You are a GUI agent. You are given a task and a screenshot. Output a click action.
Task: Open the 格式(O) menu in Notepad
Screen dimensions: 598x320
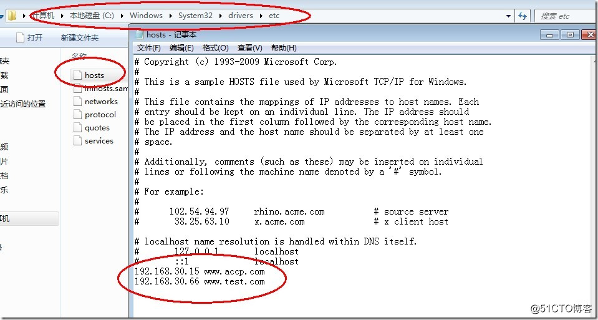coord(216,47)
